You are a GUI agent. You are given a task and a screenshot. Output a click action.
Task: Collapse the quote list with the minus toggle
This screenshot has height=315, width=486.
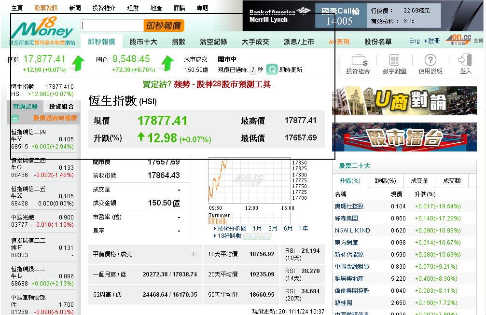click(x=16, y=117)
